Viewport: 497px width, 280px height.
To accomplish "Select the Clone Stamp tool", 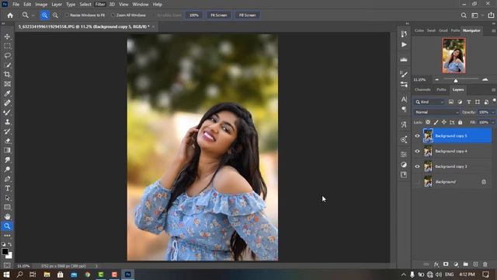I will pos(7,122).
